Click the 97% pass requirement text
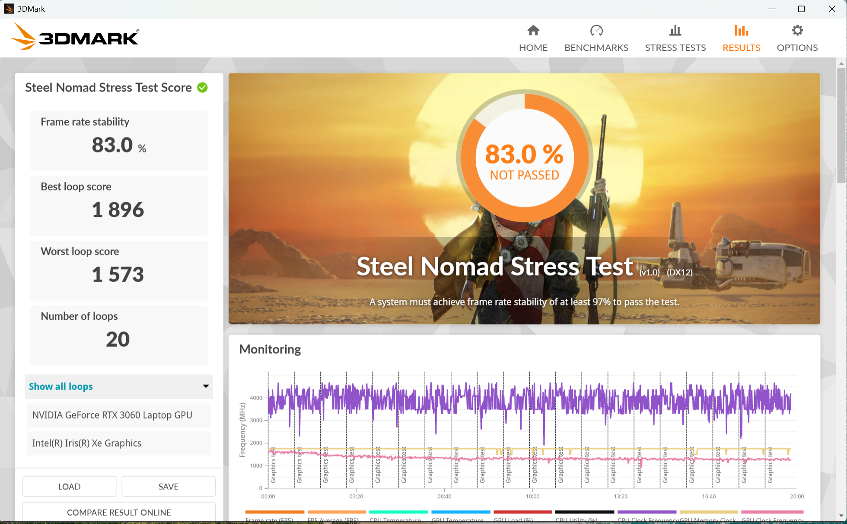Image resolution: width=847 pixels, height=524 pixels. click(x=524, y=302)
